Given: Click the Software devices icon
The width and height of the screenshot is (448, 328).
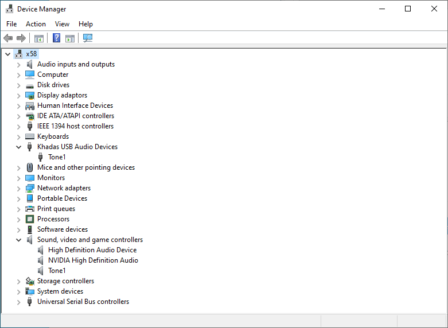Looking at the screenshot, I should 30,229.
